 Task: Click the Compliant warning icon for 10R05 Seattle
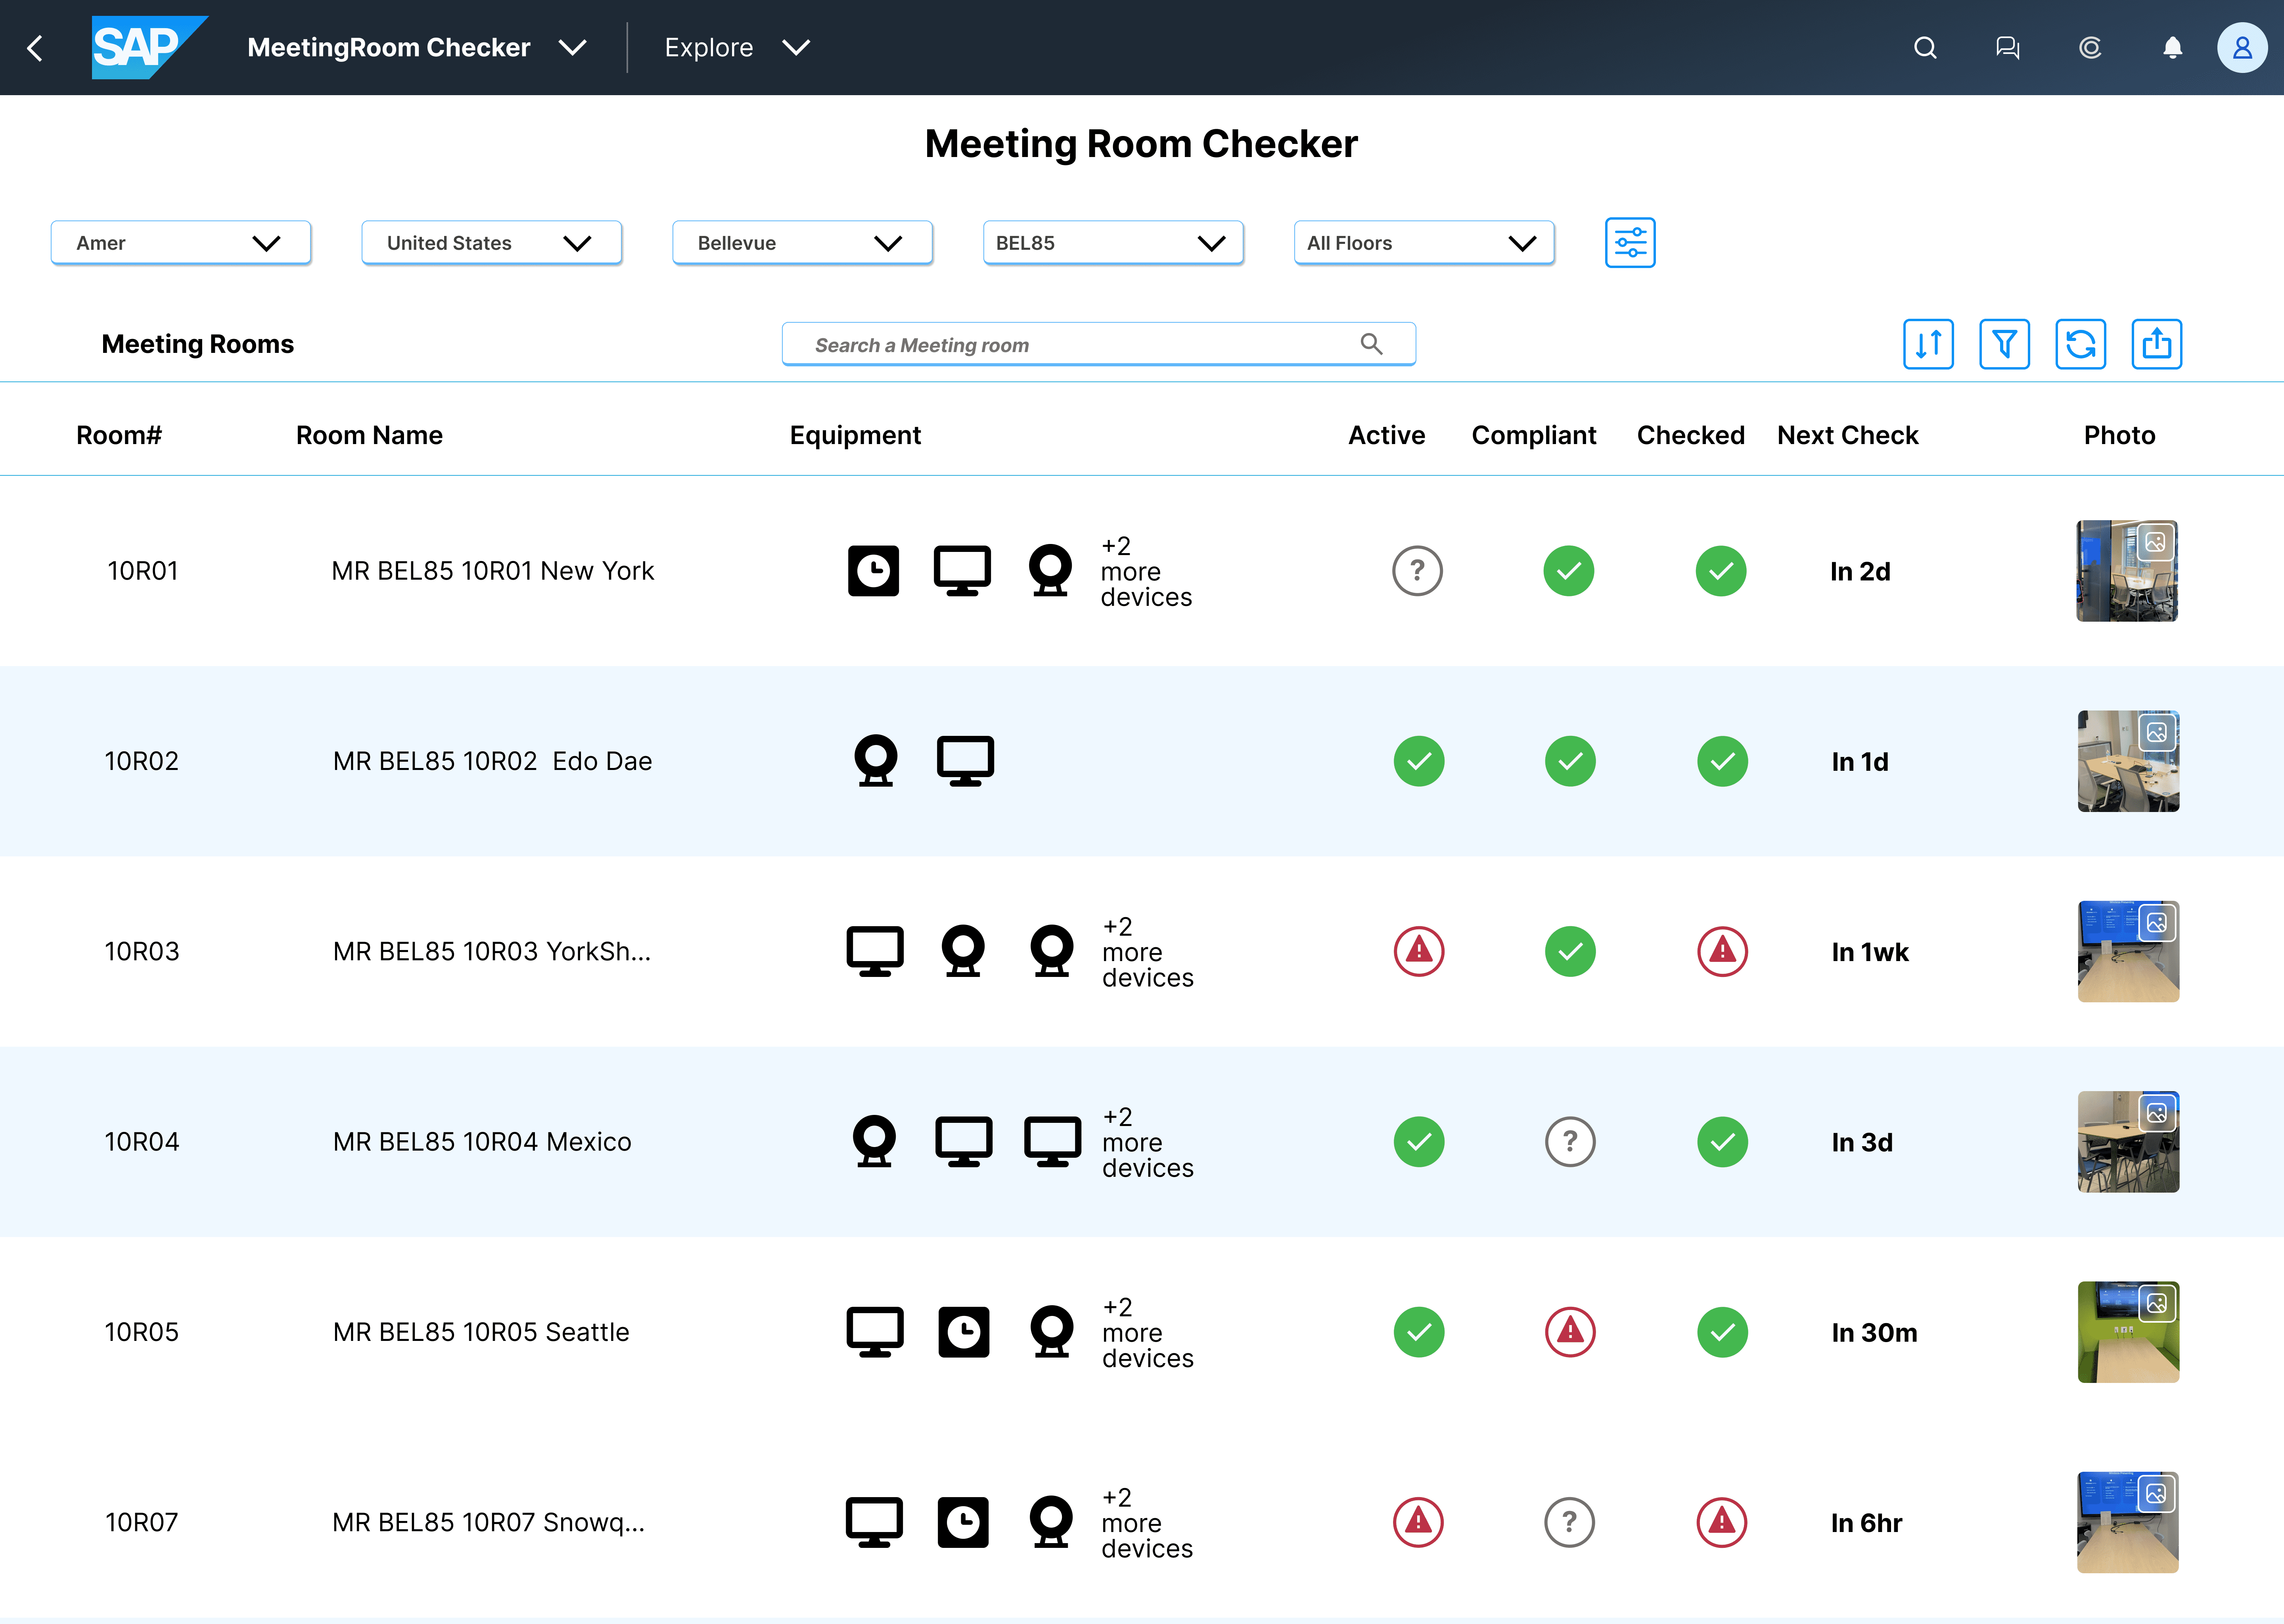click(x=1569, y=1332)
